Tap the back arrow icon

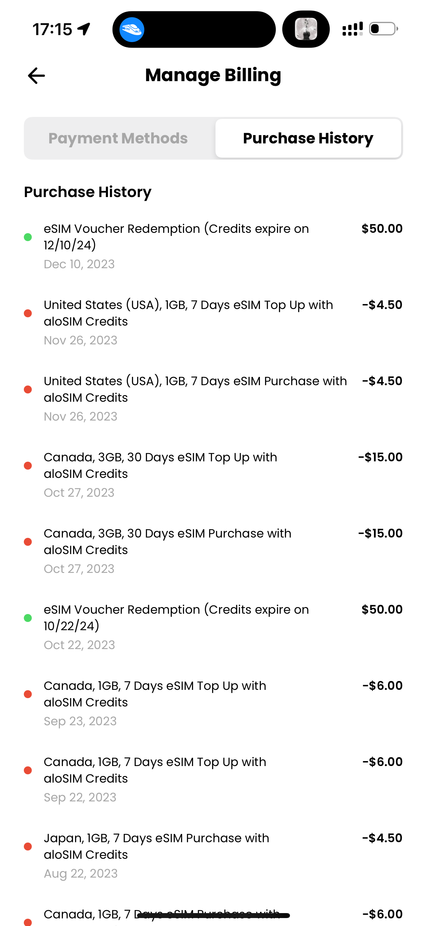(36, 76)
